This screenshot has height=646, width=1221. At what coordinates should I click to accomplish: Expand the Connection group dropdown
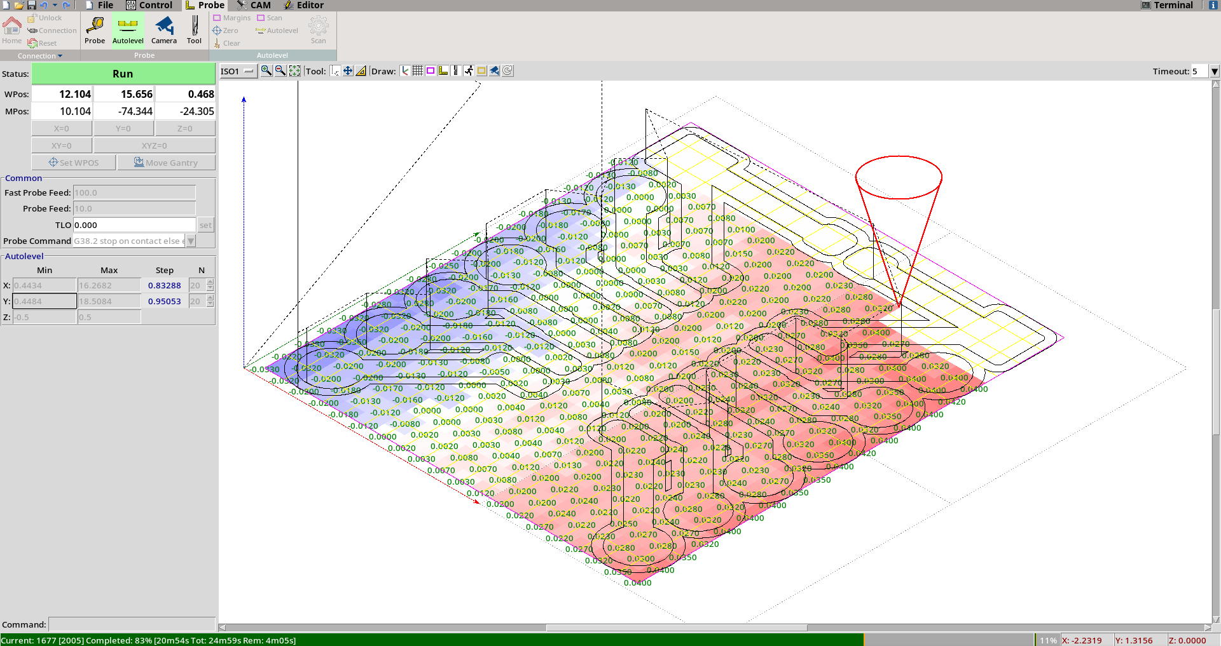tap(40, 56)
